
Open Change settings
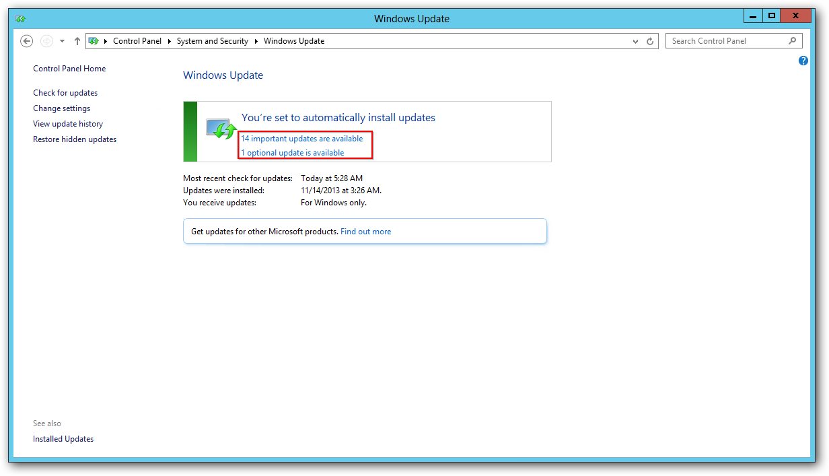click(x=61, y=108)
